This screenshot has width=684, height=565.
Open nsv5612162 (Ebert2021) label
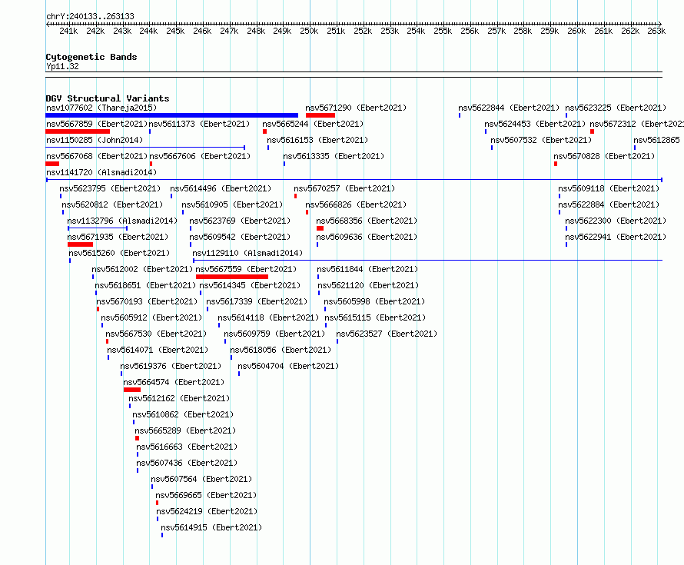point(179,398)
